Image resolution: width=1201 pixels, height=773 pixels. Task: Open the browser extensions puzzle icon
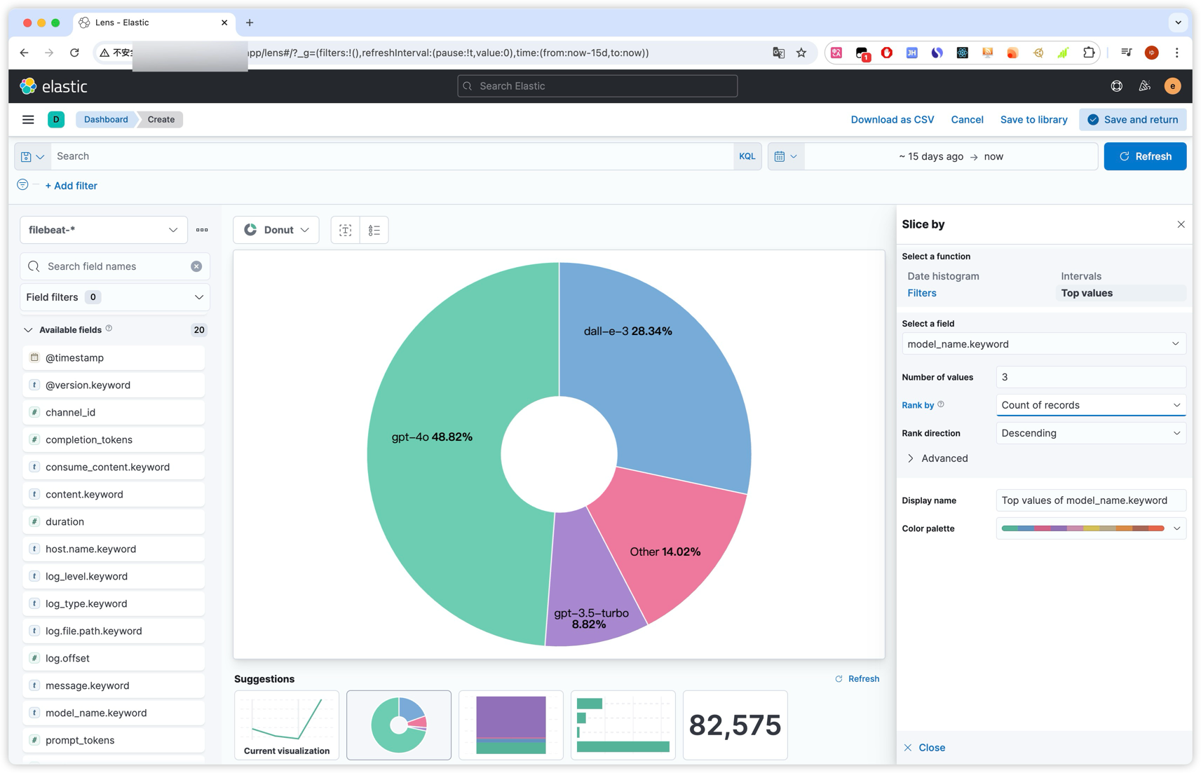pyautogui.click(x=1088, y=53)
